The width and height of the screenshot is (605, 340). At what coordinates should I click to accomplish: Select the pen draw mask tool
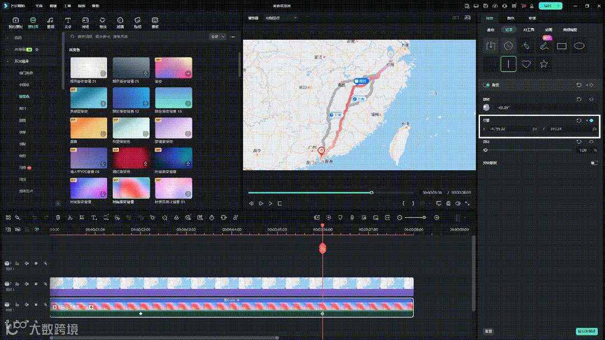point(526,46)
